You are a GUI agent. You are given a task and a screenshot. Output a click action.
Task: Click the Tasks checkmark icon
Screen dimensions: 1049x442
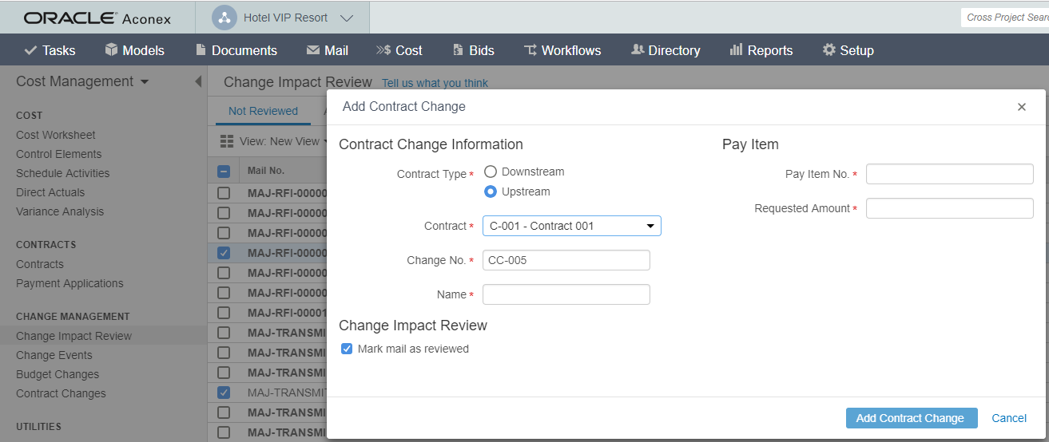click(x=31, y=50)
